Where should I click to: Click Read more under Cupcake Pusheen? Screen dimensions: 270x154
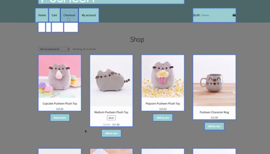[x=60, y=118]
